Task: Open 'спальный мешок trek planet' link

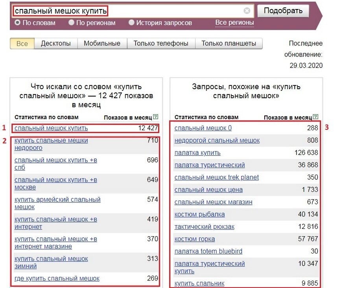Action: point(216,177)
